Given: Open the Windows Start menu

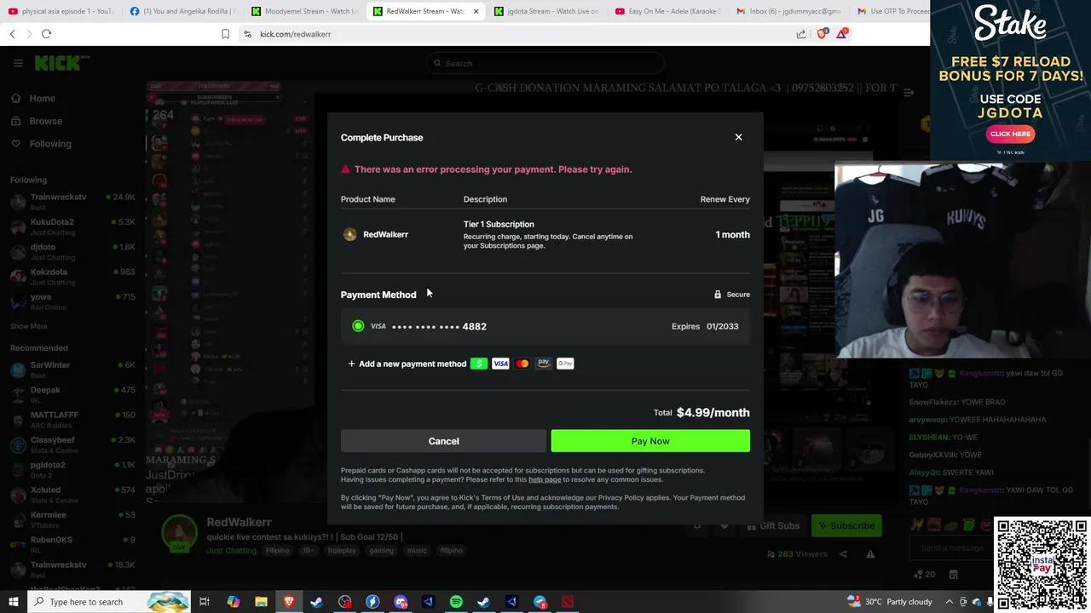Looking at the screenshot, I should click(x=13, y=602).
